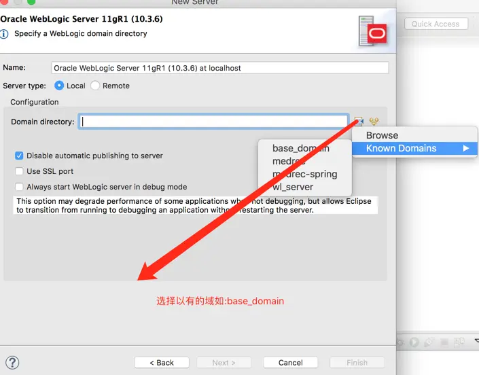Select the Local server type radio button
Viewport: 479px width, 375px height.
click(x=59, y=86)
